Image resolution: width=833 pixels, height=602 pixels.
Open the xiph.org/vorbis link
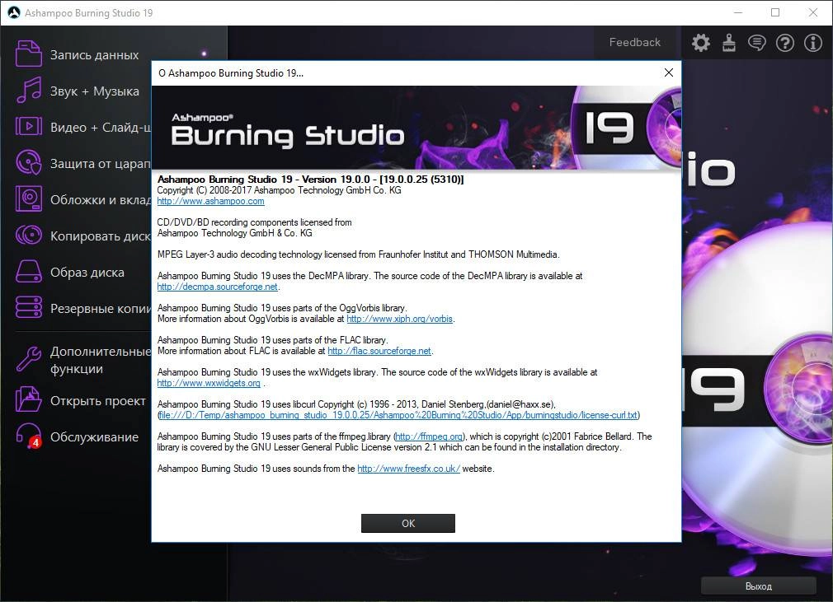[x=399, y=319]
